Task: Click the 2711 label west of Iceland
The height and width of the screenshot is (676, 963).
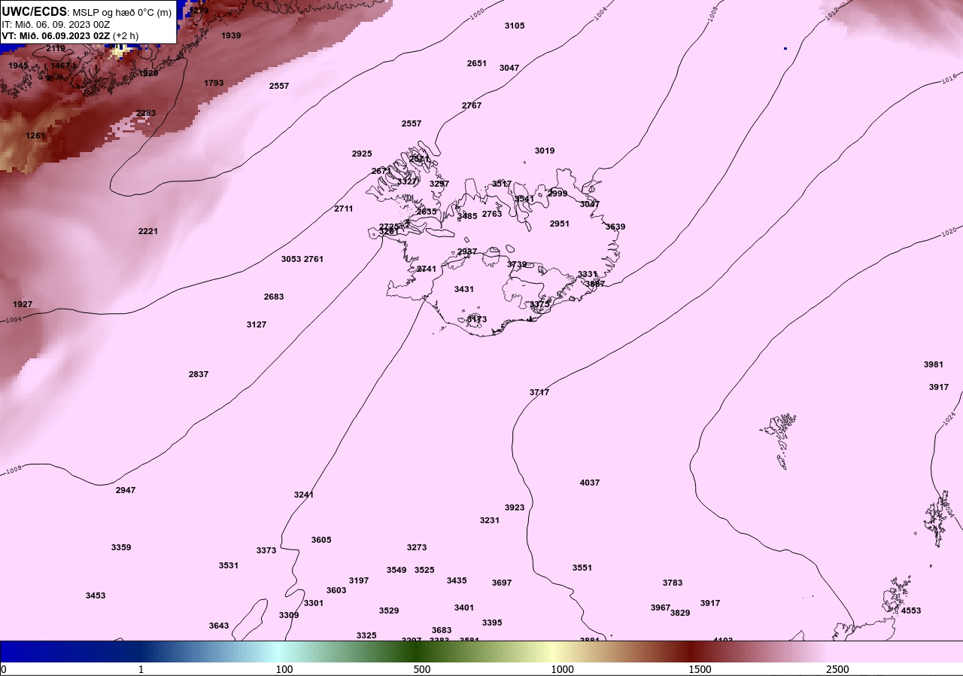Action: tap(344, 209)
